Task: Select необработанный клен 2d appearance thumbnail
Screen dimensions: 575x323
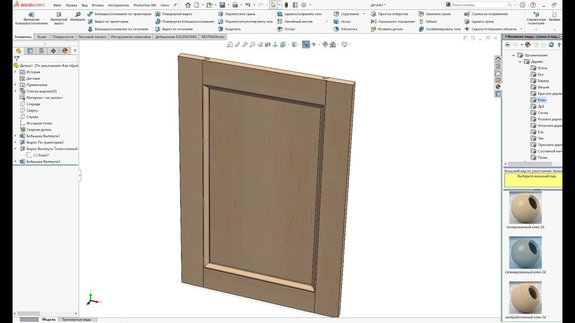Action: click(525, 297)
